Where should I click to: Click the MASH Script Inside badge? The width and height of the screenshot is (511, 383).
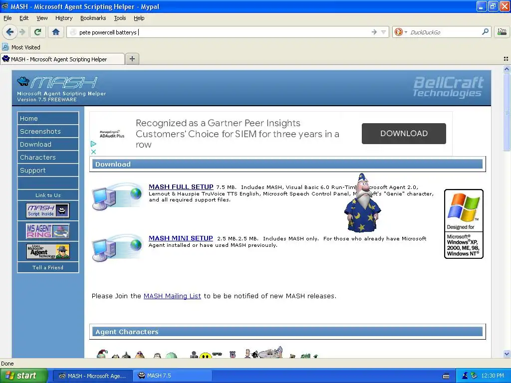point(47,210)
